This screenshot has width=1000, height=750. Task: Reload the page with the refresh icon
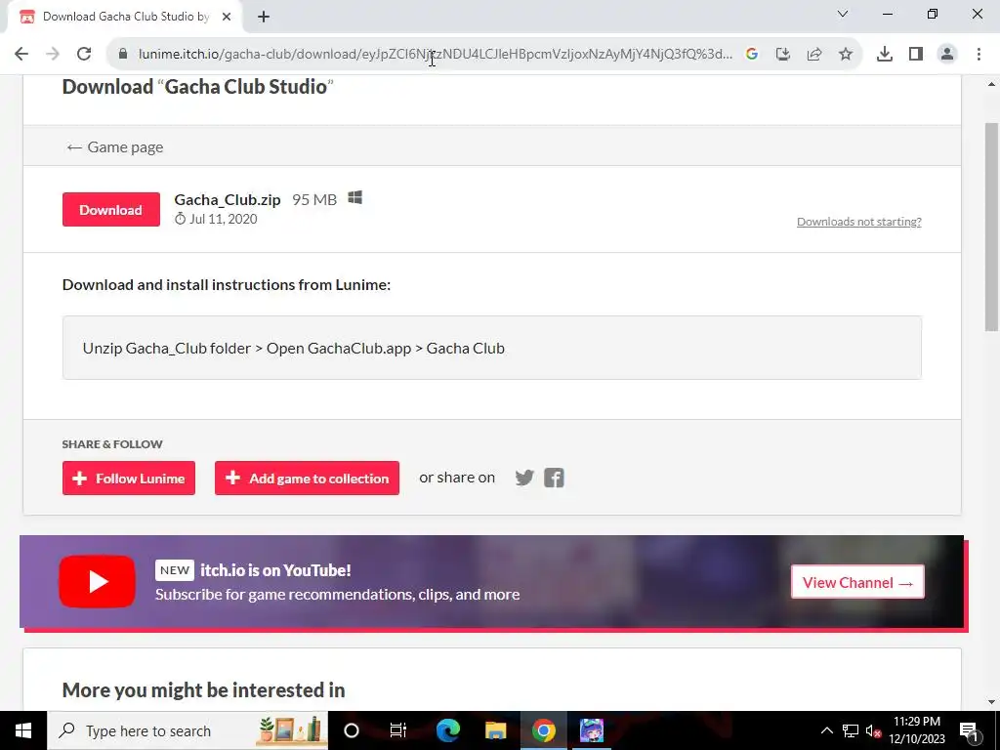(x=84, y=54)
